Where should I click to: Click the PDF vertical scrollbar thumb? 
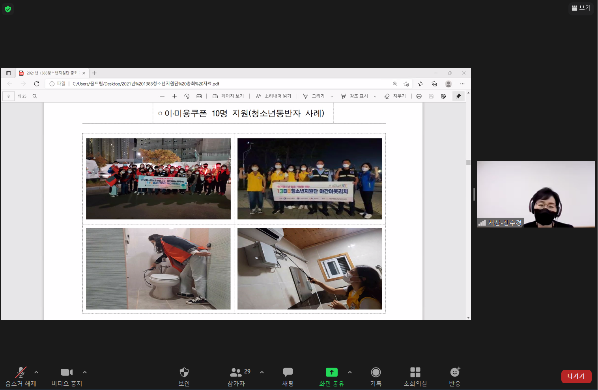pos(468,162)
